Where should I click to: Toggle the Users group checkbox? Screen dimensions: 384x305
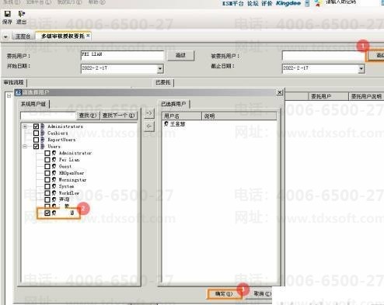tap(36, 147)
